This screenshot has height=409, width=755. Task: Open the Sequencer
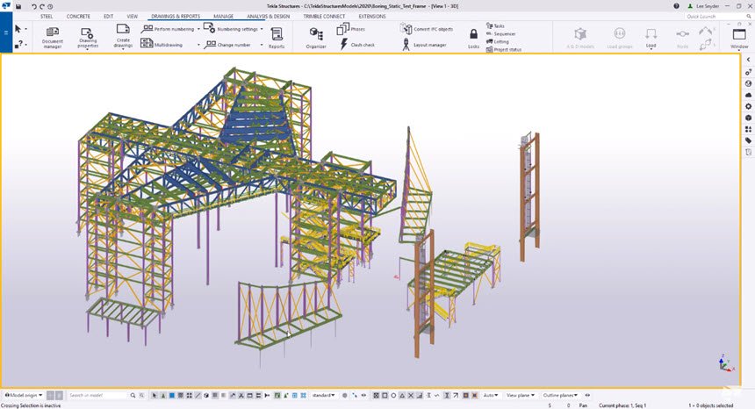click(500, 33)
